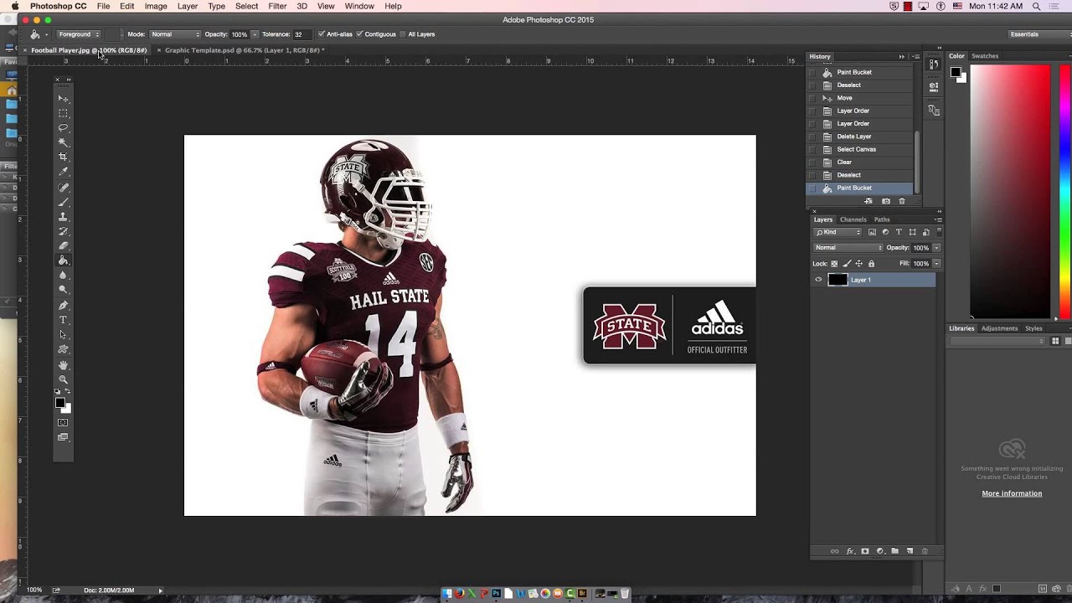Select the History Brush tool
Viewport: 1072px width, 603px height.
pyautogui.click(x=63, y=231)
